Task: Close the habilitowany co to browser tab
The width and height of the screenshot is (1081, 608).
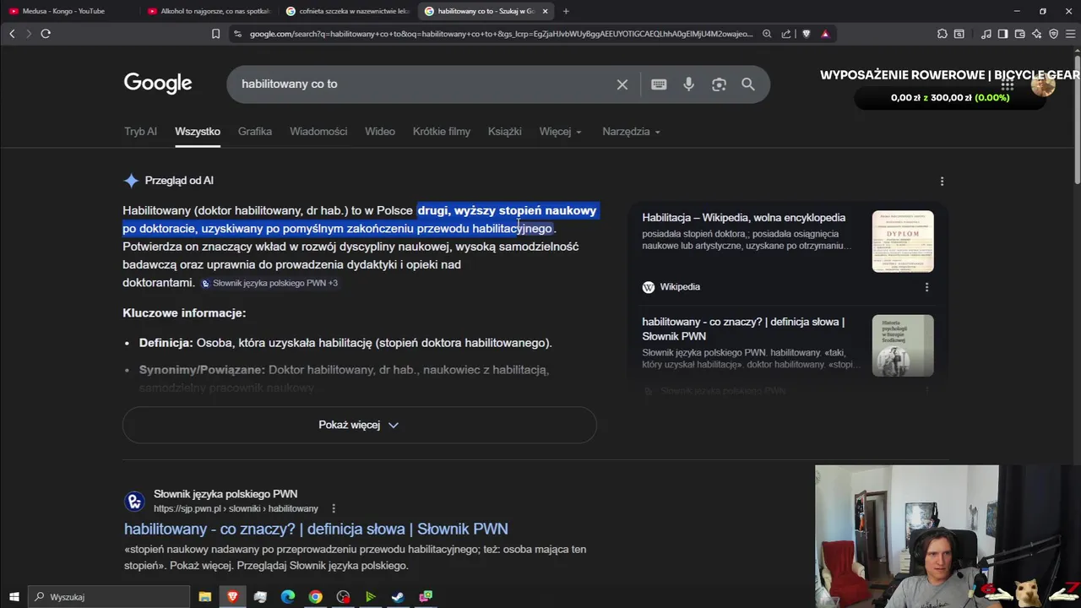Action: [x=545, y=11]
